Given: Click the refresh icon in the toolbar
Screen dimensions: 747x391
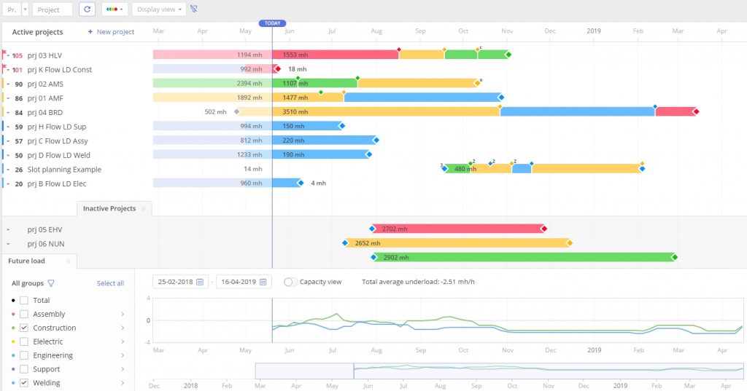Looking at the screenshot, I should click(x=87, y=9).
